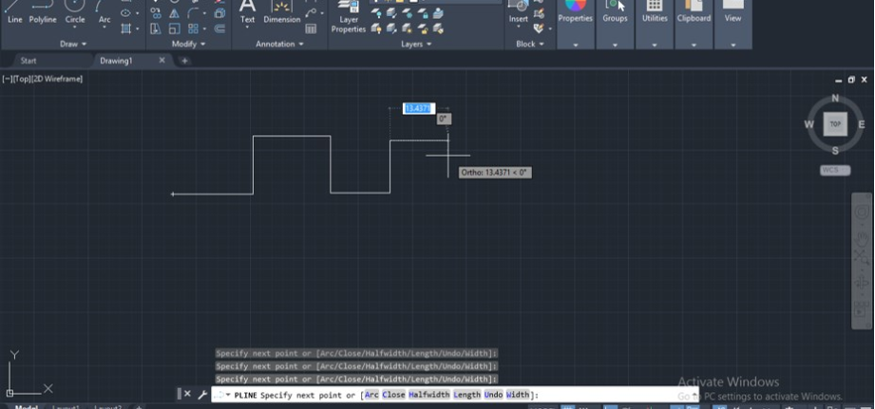Choose the Close option in command line
Screen dimensions: 875x409
pos(393,395)
